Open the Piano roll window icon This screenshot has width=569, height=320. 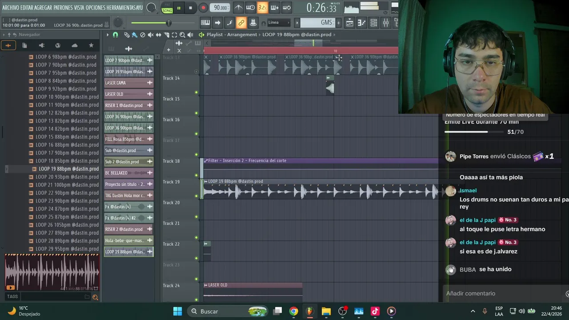tap(362, 23)
